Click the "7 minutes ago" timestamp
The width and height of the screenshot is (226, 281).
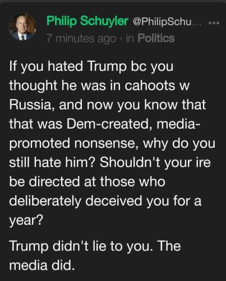(81, 39)
